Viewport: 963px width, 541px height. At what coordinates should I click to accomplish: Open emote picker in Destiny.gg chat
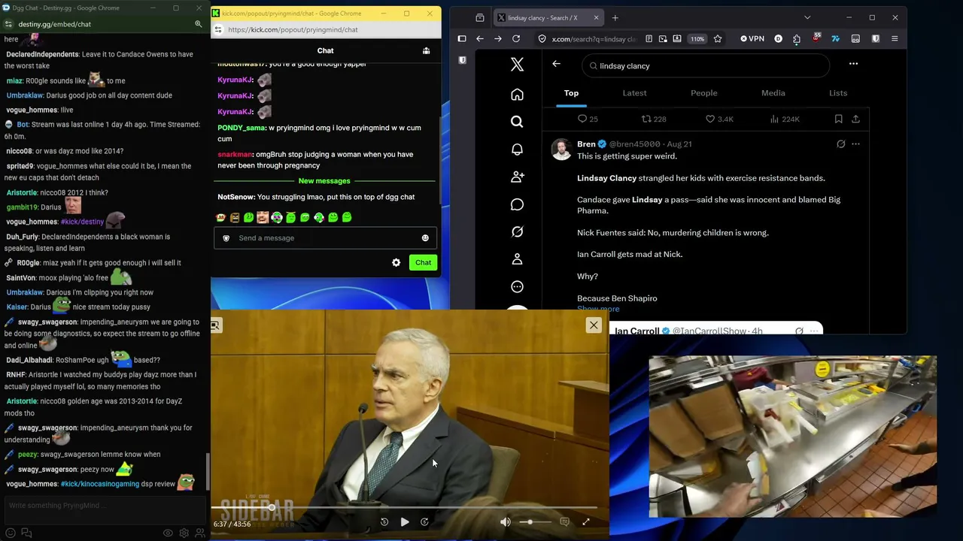11,533
